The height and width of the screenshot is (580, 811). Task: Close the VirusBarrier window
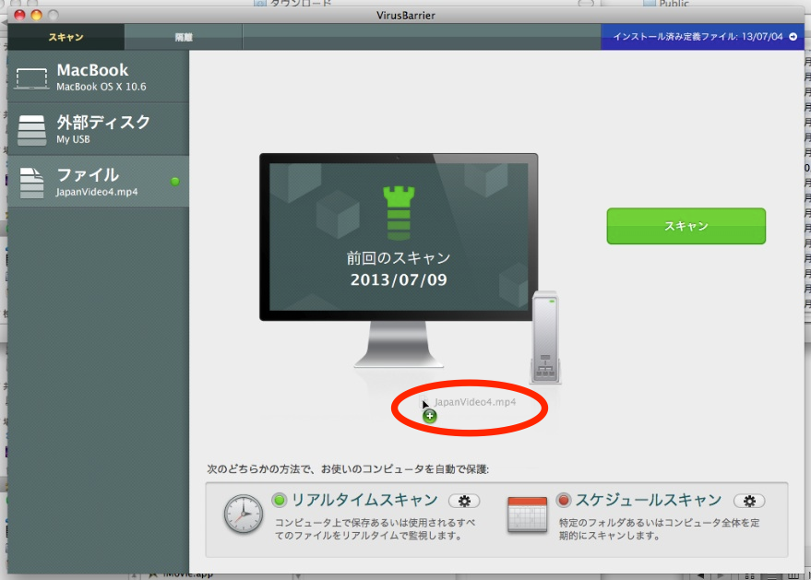19,15
